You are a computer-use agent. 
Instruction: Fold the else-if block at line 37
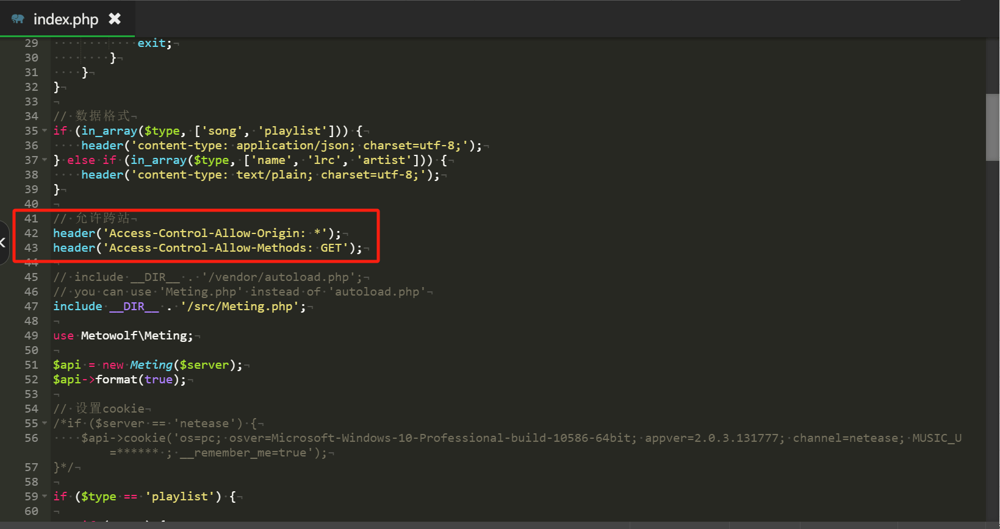tap(45, 160)
